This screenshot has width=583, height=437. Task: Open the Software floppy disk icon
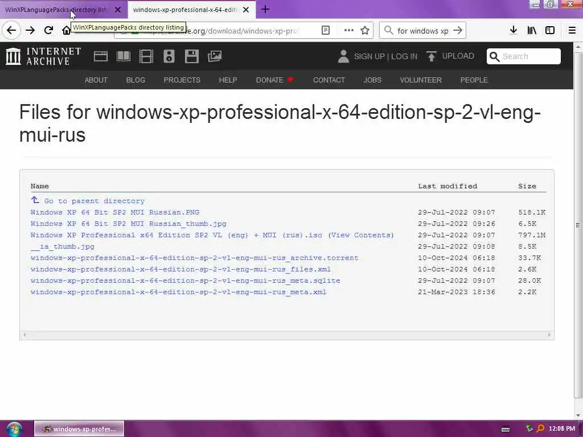[x=191, y=56]
